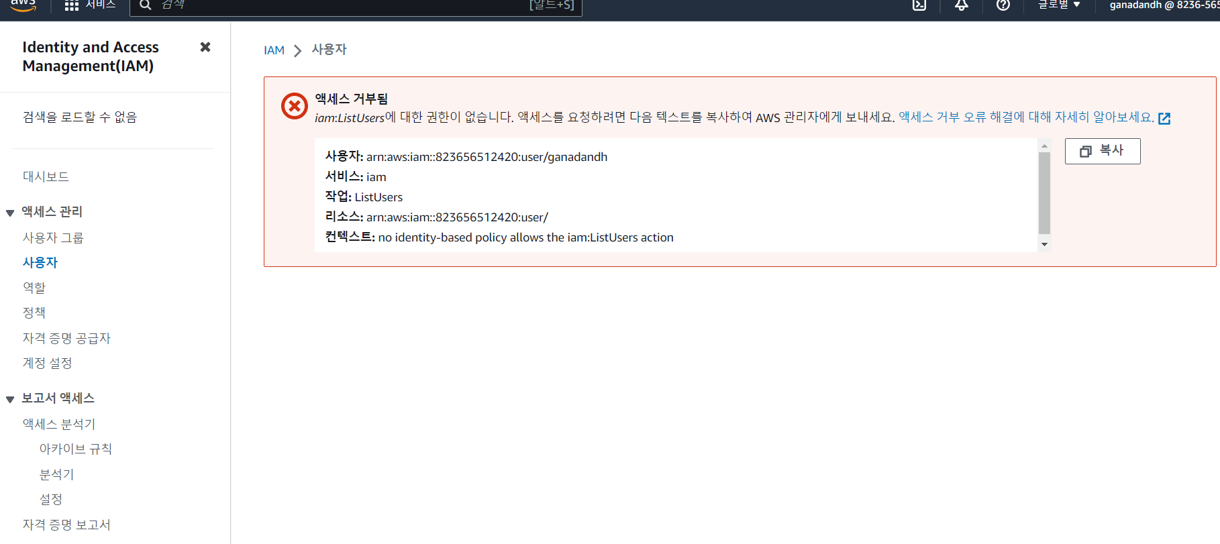
Task: Click the 서비스: iam line
Action: (x=356, y=176)
